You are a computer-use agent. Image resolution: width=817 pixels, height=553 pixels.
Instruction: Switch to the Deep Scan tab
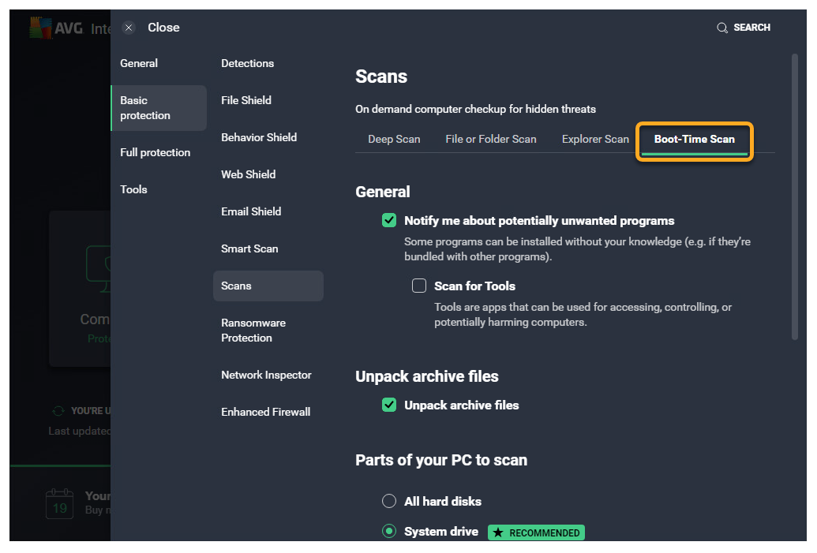point(394,140)
